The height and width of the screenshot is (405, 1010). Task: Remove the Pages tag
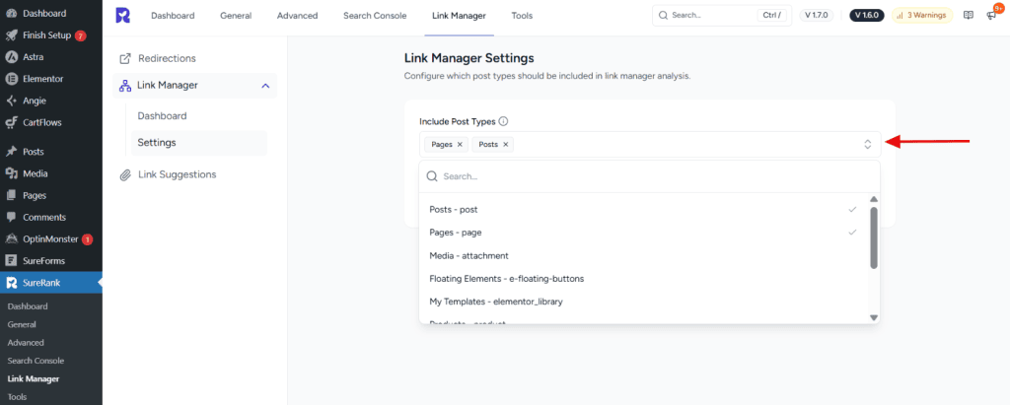[x=460, y=144]
